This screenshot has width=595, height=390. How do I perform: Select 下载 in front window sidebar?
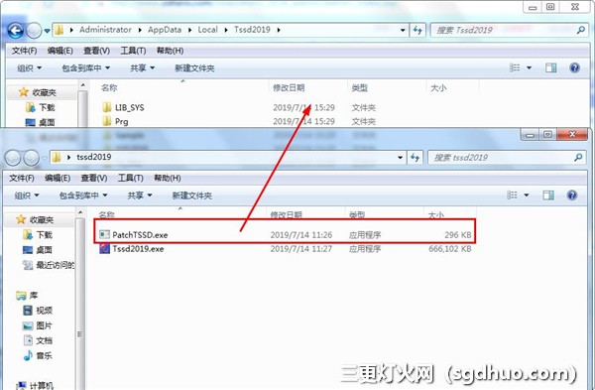click(x=38, y=235)
